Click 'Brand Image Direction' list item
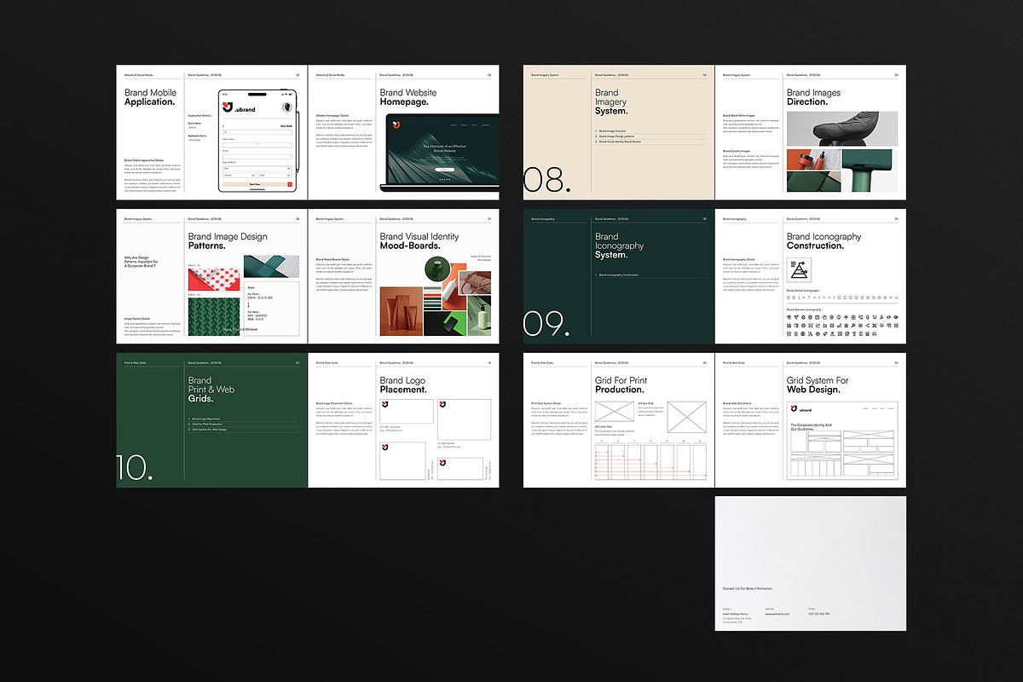The image size is (1023, 682). coord(613,131)
